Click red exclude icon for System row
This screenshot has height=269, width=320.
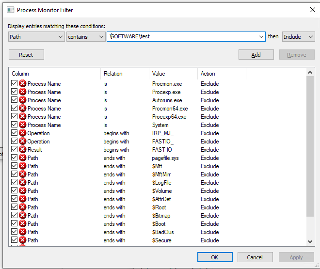pyautogui.click(x=23, y=125)
